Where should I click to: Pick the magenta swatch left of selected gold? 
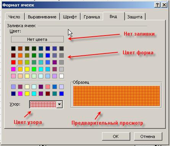pyautogui.click(x=13, y=69)
